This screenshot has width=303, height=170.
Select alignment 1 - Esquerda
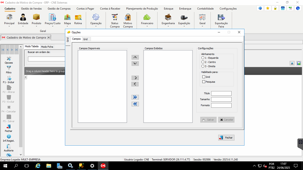(x=203, y=58)
